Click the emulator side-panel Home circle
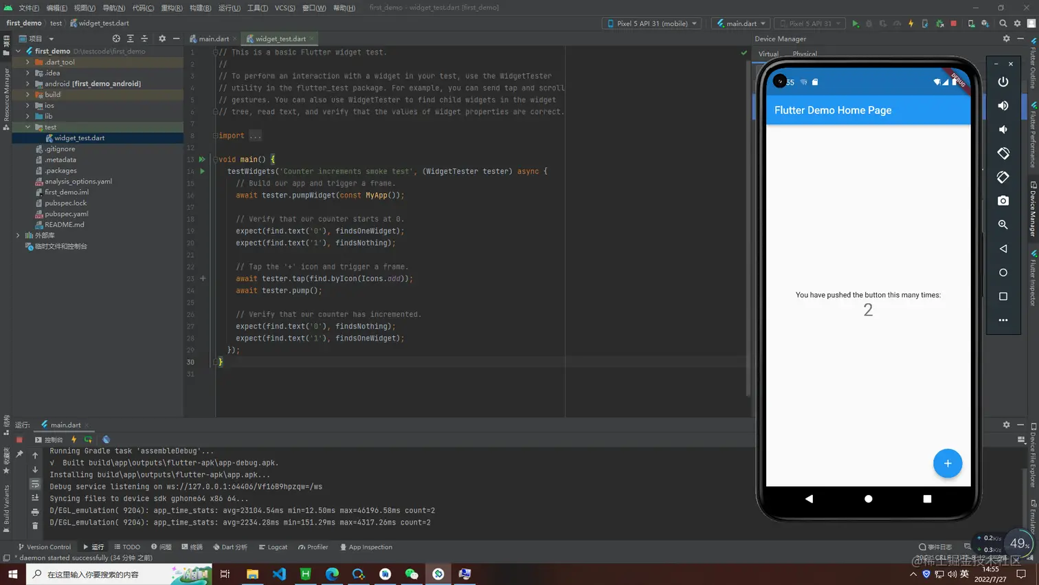 [x=1003, y=273]
